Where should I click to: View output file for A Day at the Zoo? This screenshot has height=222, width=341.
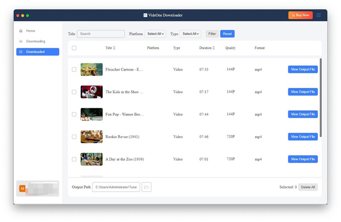(303, 159)
